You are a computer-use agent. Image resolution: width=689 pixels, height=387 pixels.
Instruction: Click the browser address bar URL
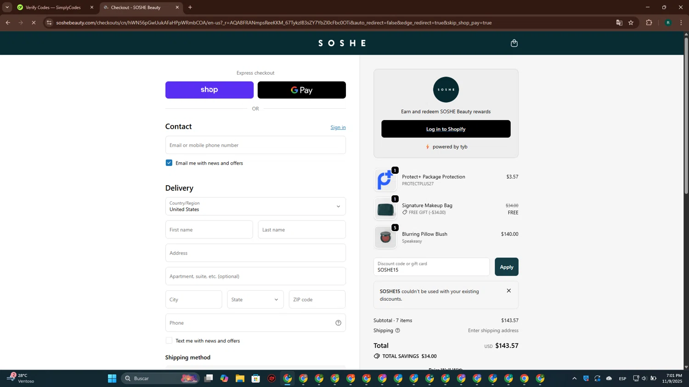coord(274,22)
